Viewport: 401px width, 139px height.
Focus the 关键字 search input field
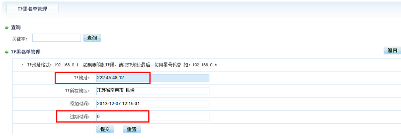(57, 38)
